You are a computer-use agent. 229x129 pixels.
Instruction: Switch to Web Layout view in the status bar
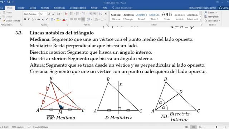[200, 127]
